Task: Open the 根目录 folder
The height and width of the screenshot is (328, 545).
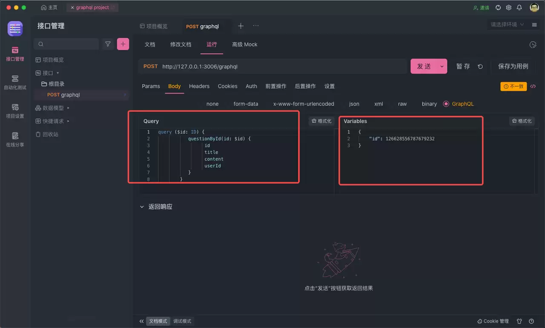Action: click(53, 84)
